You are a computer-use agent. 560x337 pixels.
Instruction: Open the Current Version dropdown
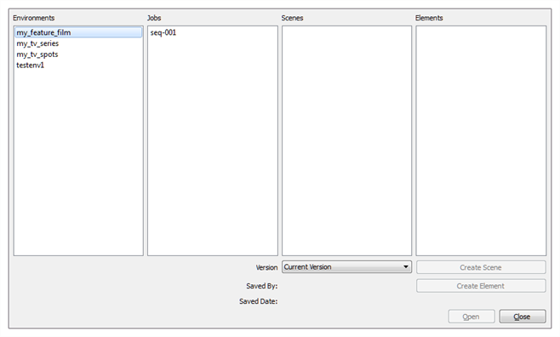346,266
